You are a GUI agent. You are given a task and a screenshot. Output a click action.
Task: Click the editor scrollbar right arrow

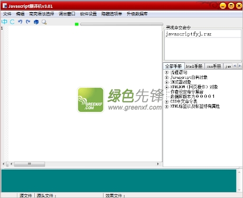click(x=158, y=164)
